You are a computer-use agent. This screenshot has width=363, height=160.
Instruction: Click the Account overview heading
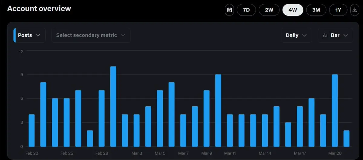pos(39,8)
